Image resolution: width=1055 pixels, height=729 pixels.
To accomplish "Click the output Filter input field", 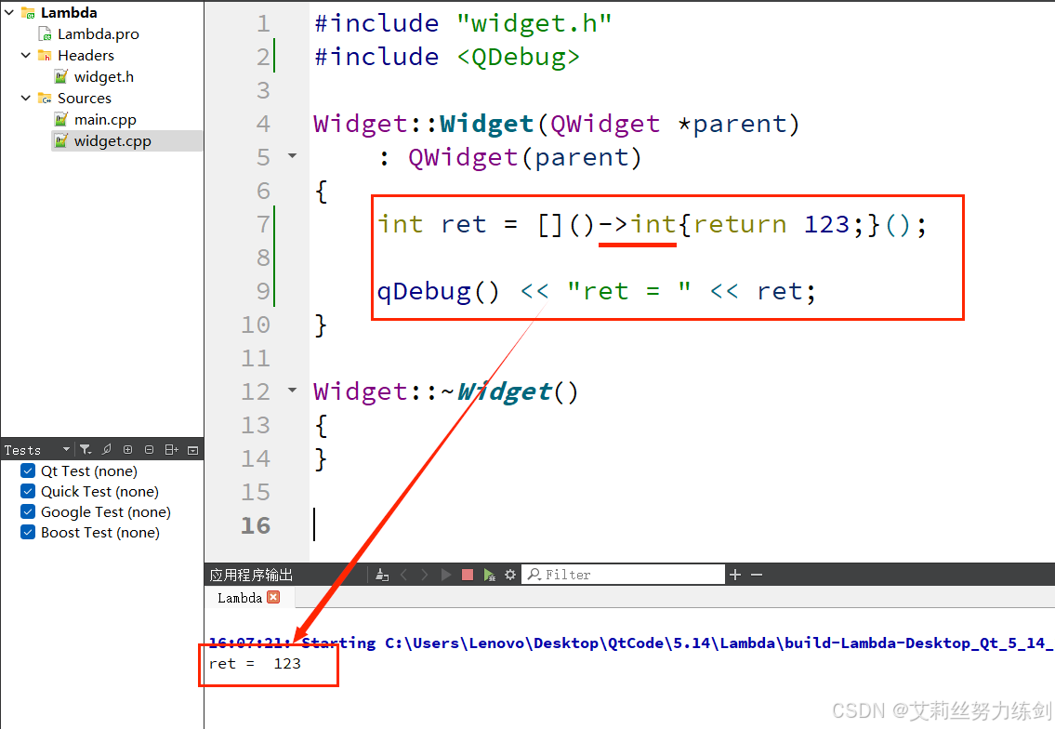I will pos(623,575).
